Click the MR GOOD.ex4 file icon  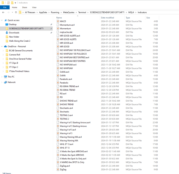58,43
